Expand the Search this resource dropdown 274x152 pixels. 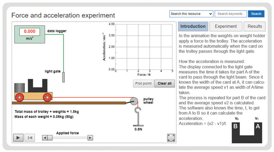(x=191, y=14)
